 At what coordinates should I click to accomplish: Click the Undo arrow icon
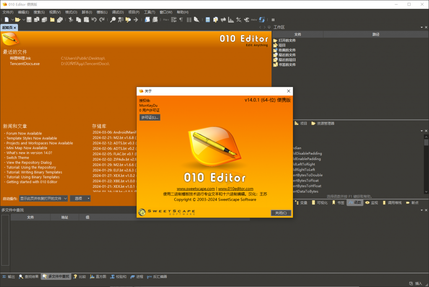(94, 20)
